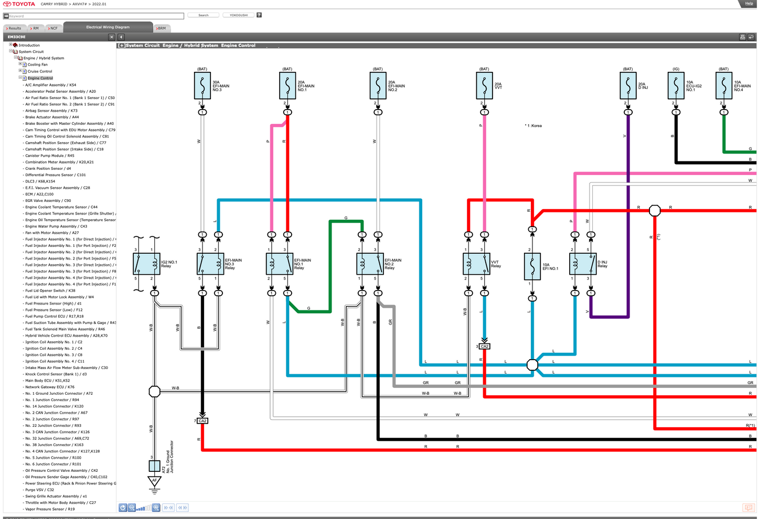
Task: Close the EM33C9E navigation panel
Action: (111, 37)
